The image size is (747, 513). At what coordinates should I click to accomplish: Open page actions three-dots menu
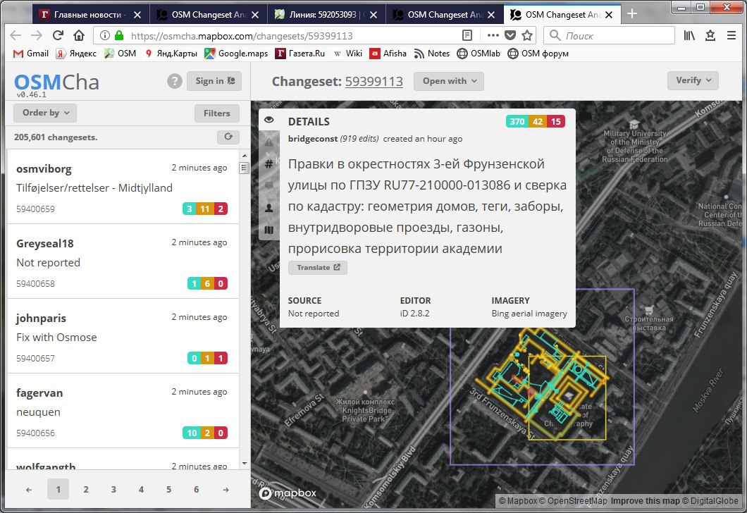[x=493, y=35]
